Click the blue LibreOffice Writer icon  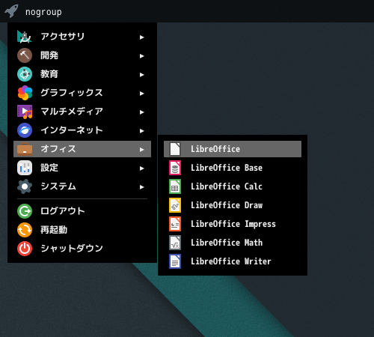pos(175,261)
